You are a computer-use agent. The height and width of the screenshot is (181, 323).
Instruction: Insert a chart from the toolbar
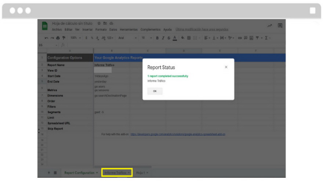(x=251, y=38)
